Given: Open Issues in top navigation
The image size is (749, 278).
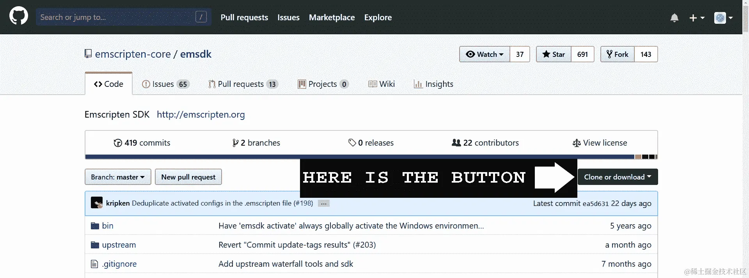Looking at the screenshot, I should point(288,18).
